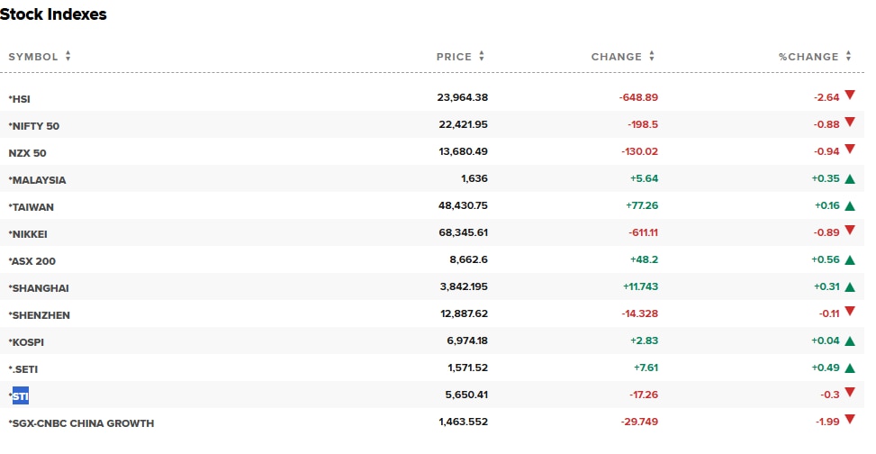Click the green up arrow in SHANGHAI row
This screenshot has height=454, width=876.
(x=850, y=287)
